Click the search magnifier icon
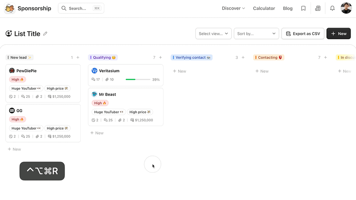The image size is (356, 200). (x=64, y=9)
